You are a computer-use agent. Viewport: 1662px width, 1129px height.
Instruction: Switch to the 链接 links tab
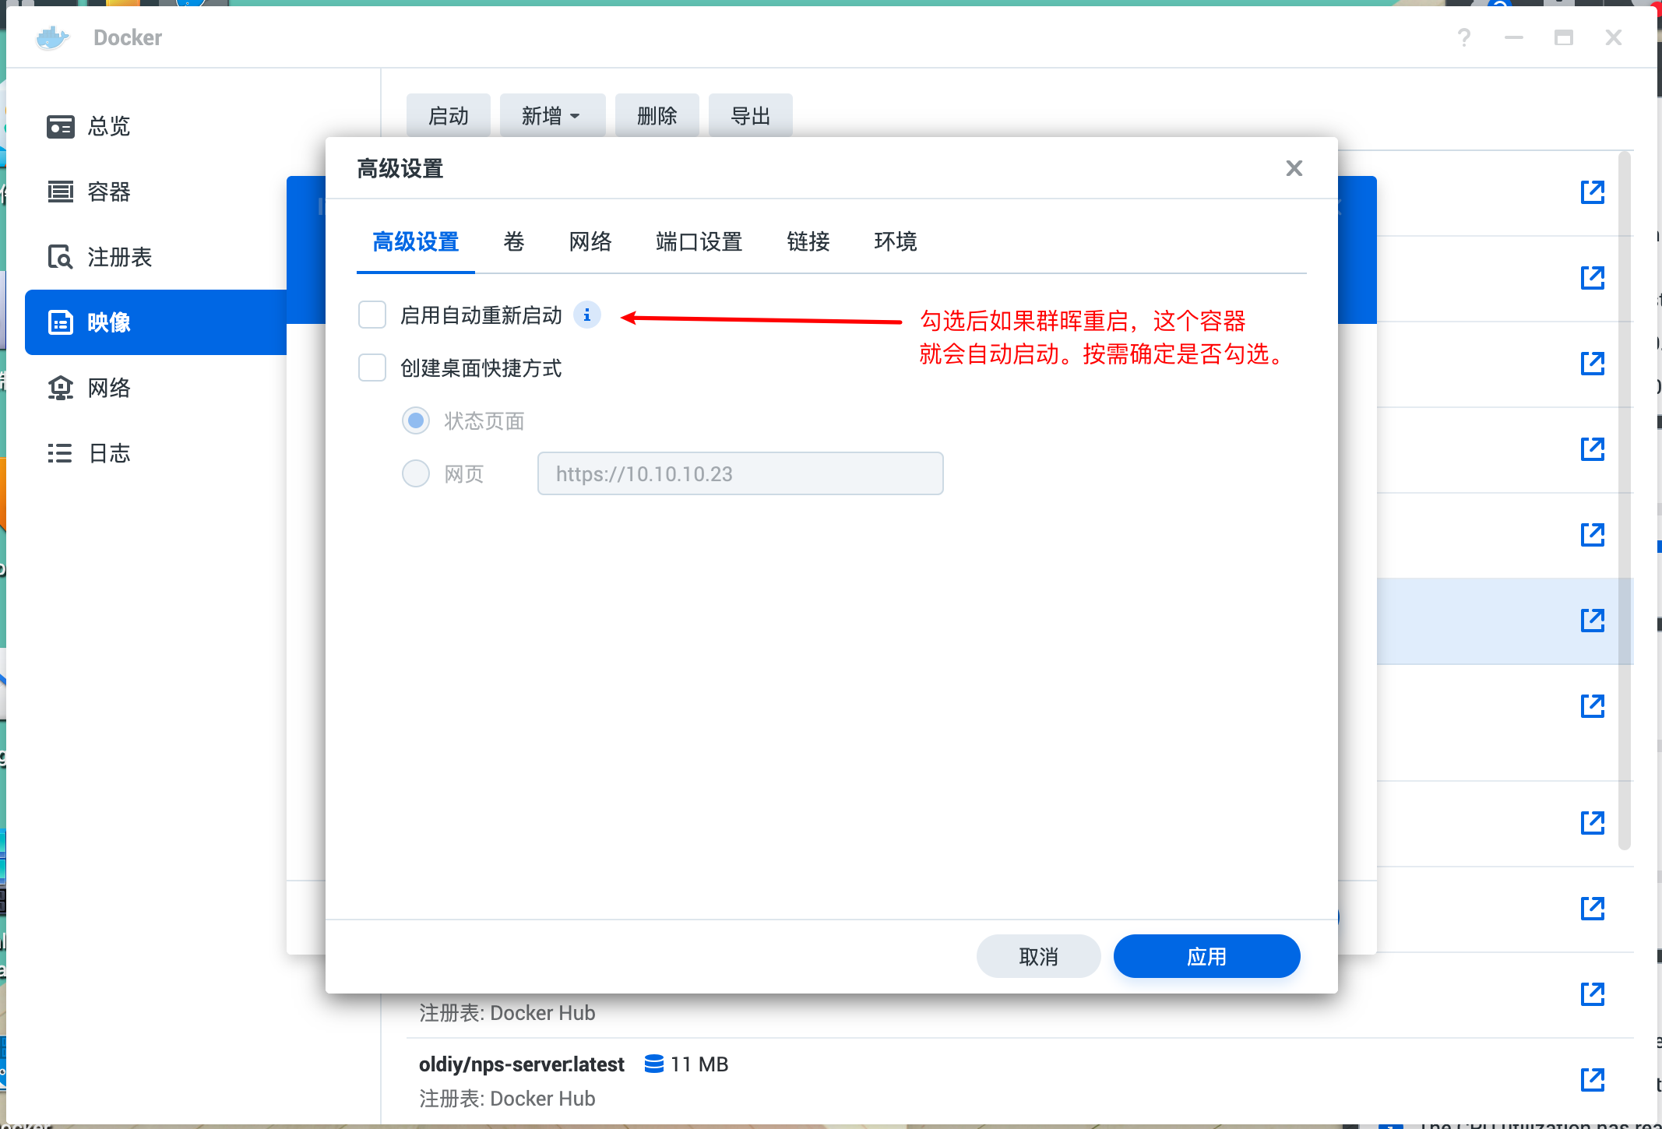(808, 242)
